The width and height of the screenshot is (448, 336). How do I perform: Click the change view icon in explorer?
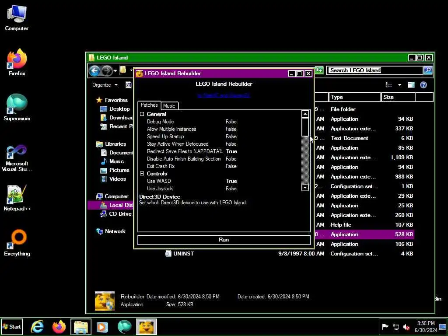[x=389, y=84]
